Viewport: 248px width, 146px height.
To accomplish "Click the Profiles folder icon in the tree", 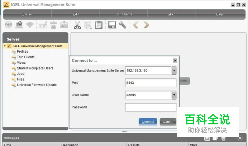I will (x=14, y=52).
